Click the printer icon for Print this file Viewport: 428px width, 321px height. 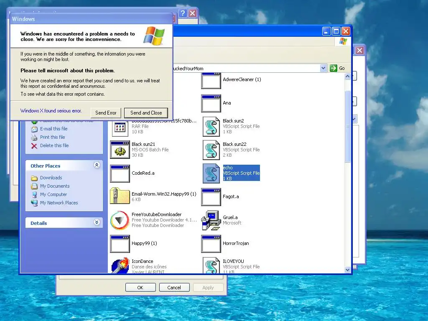coord(34,137)
